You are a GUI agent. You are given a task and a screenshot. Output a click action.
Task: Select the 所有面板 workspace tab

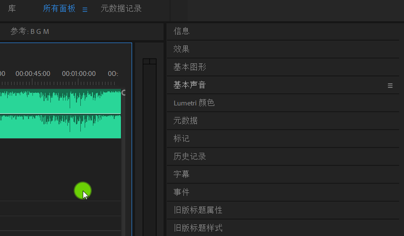click(59, 9)
